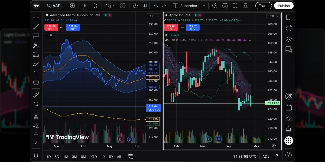The height and width of the screenshot is (162, 325).
Task: Select the YTD date range
Action: (93, 157)
